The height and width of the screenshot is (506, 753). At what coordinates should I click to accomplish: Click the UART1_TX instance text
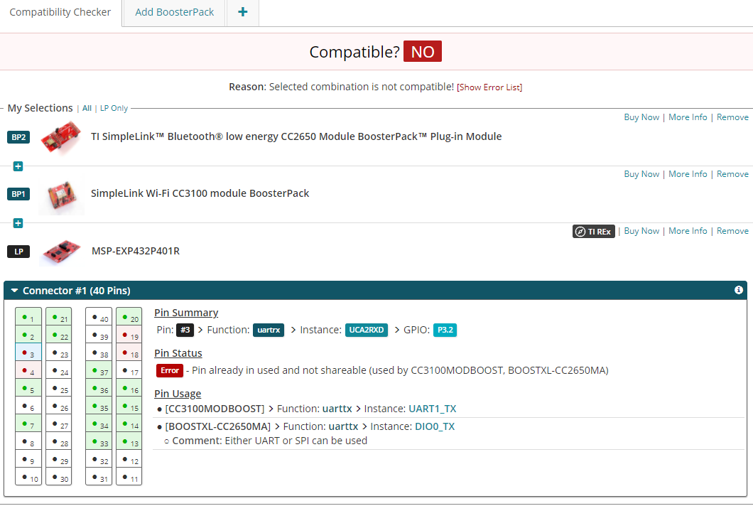coord(432,409)
